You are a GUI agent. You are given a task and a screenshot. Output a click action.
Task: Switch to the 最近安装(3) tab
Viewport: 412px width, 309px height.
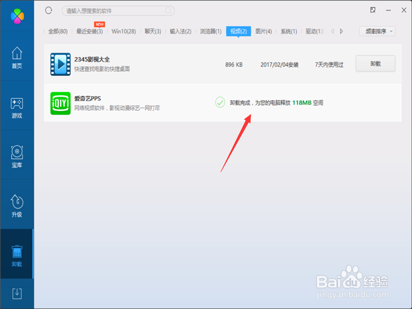pyautogui.click(x=89, y=31)
